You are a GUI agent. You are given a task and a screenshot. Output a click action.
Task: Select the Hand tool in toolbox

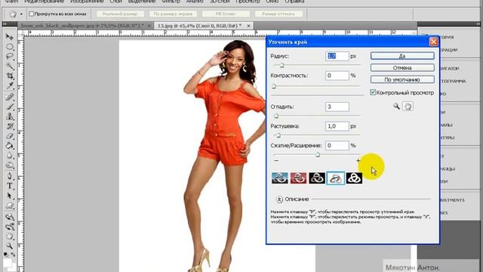10,236
